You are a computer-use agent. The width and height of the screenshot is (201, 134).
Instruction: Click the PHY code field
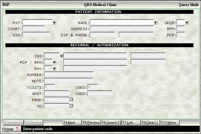pyautogui.click(x=48, y=68)
